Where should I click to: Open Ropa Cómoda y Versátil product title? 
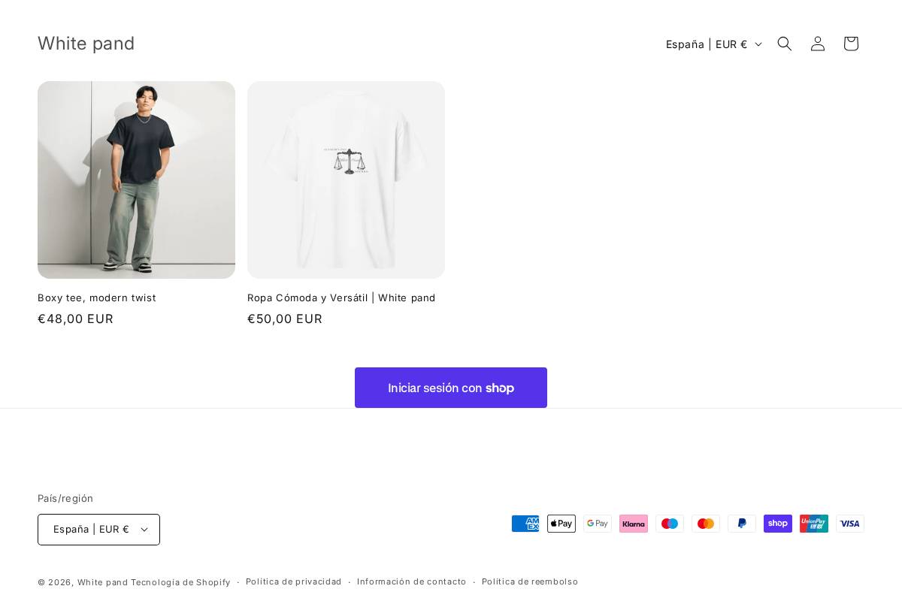341,297
